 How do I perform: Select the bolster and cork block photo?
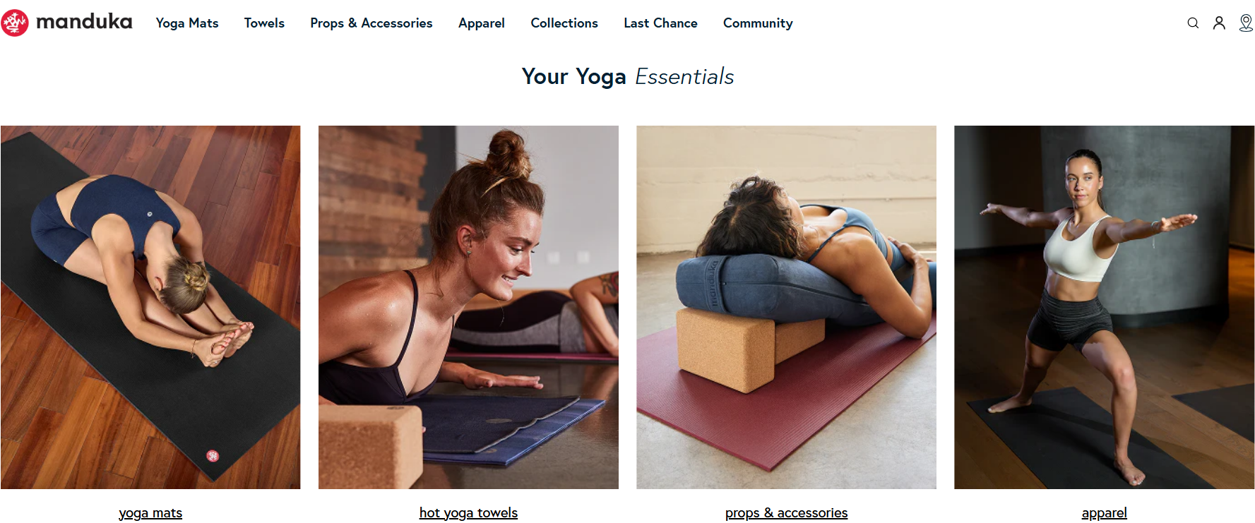click(786, 307)
